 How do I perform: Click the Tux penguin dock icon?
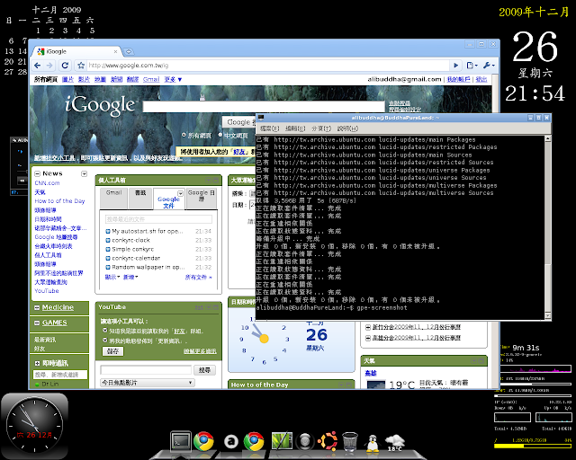click(x=372, y=443)
